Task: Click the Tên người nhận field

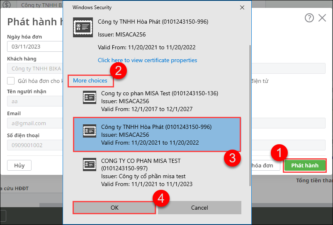Action: [x=35, y=101]
